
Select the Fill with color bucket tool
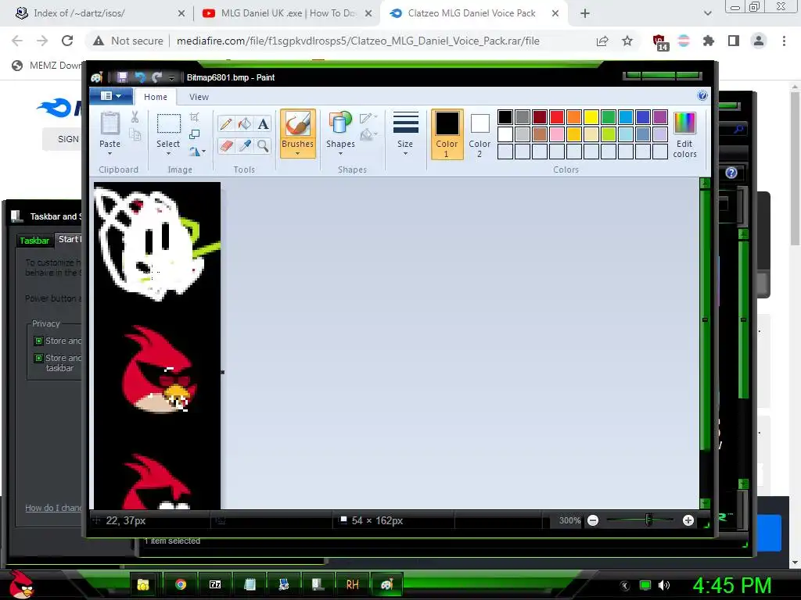pyautogui.click(x=245, y=124)
